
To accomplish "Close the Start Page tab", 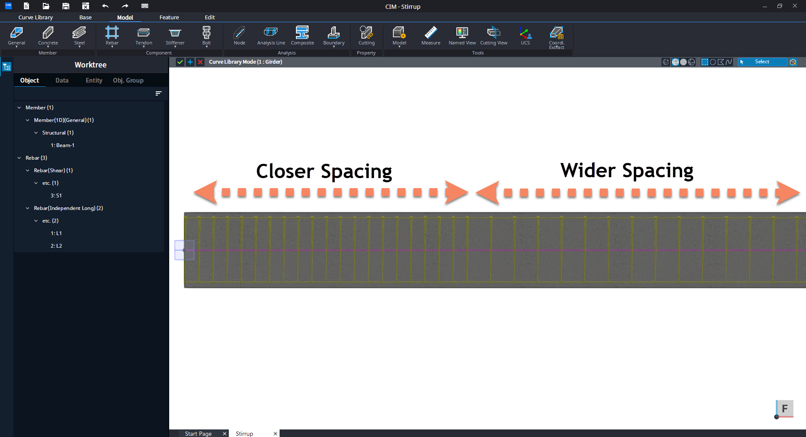I will pyautogui.click(x=225, y=434).
